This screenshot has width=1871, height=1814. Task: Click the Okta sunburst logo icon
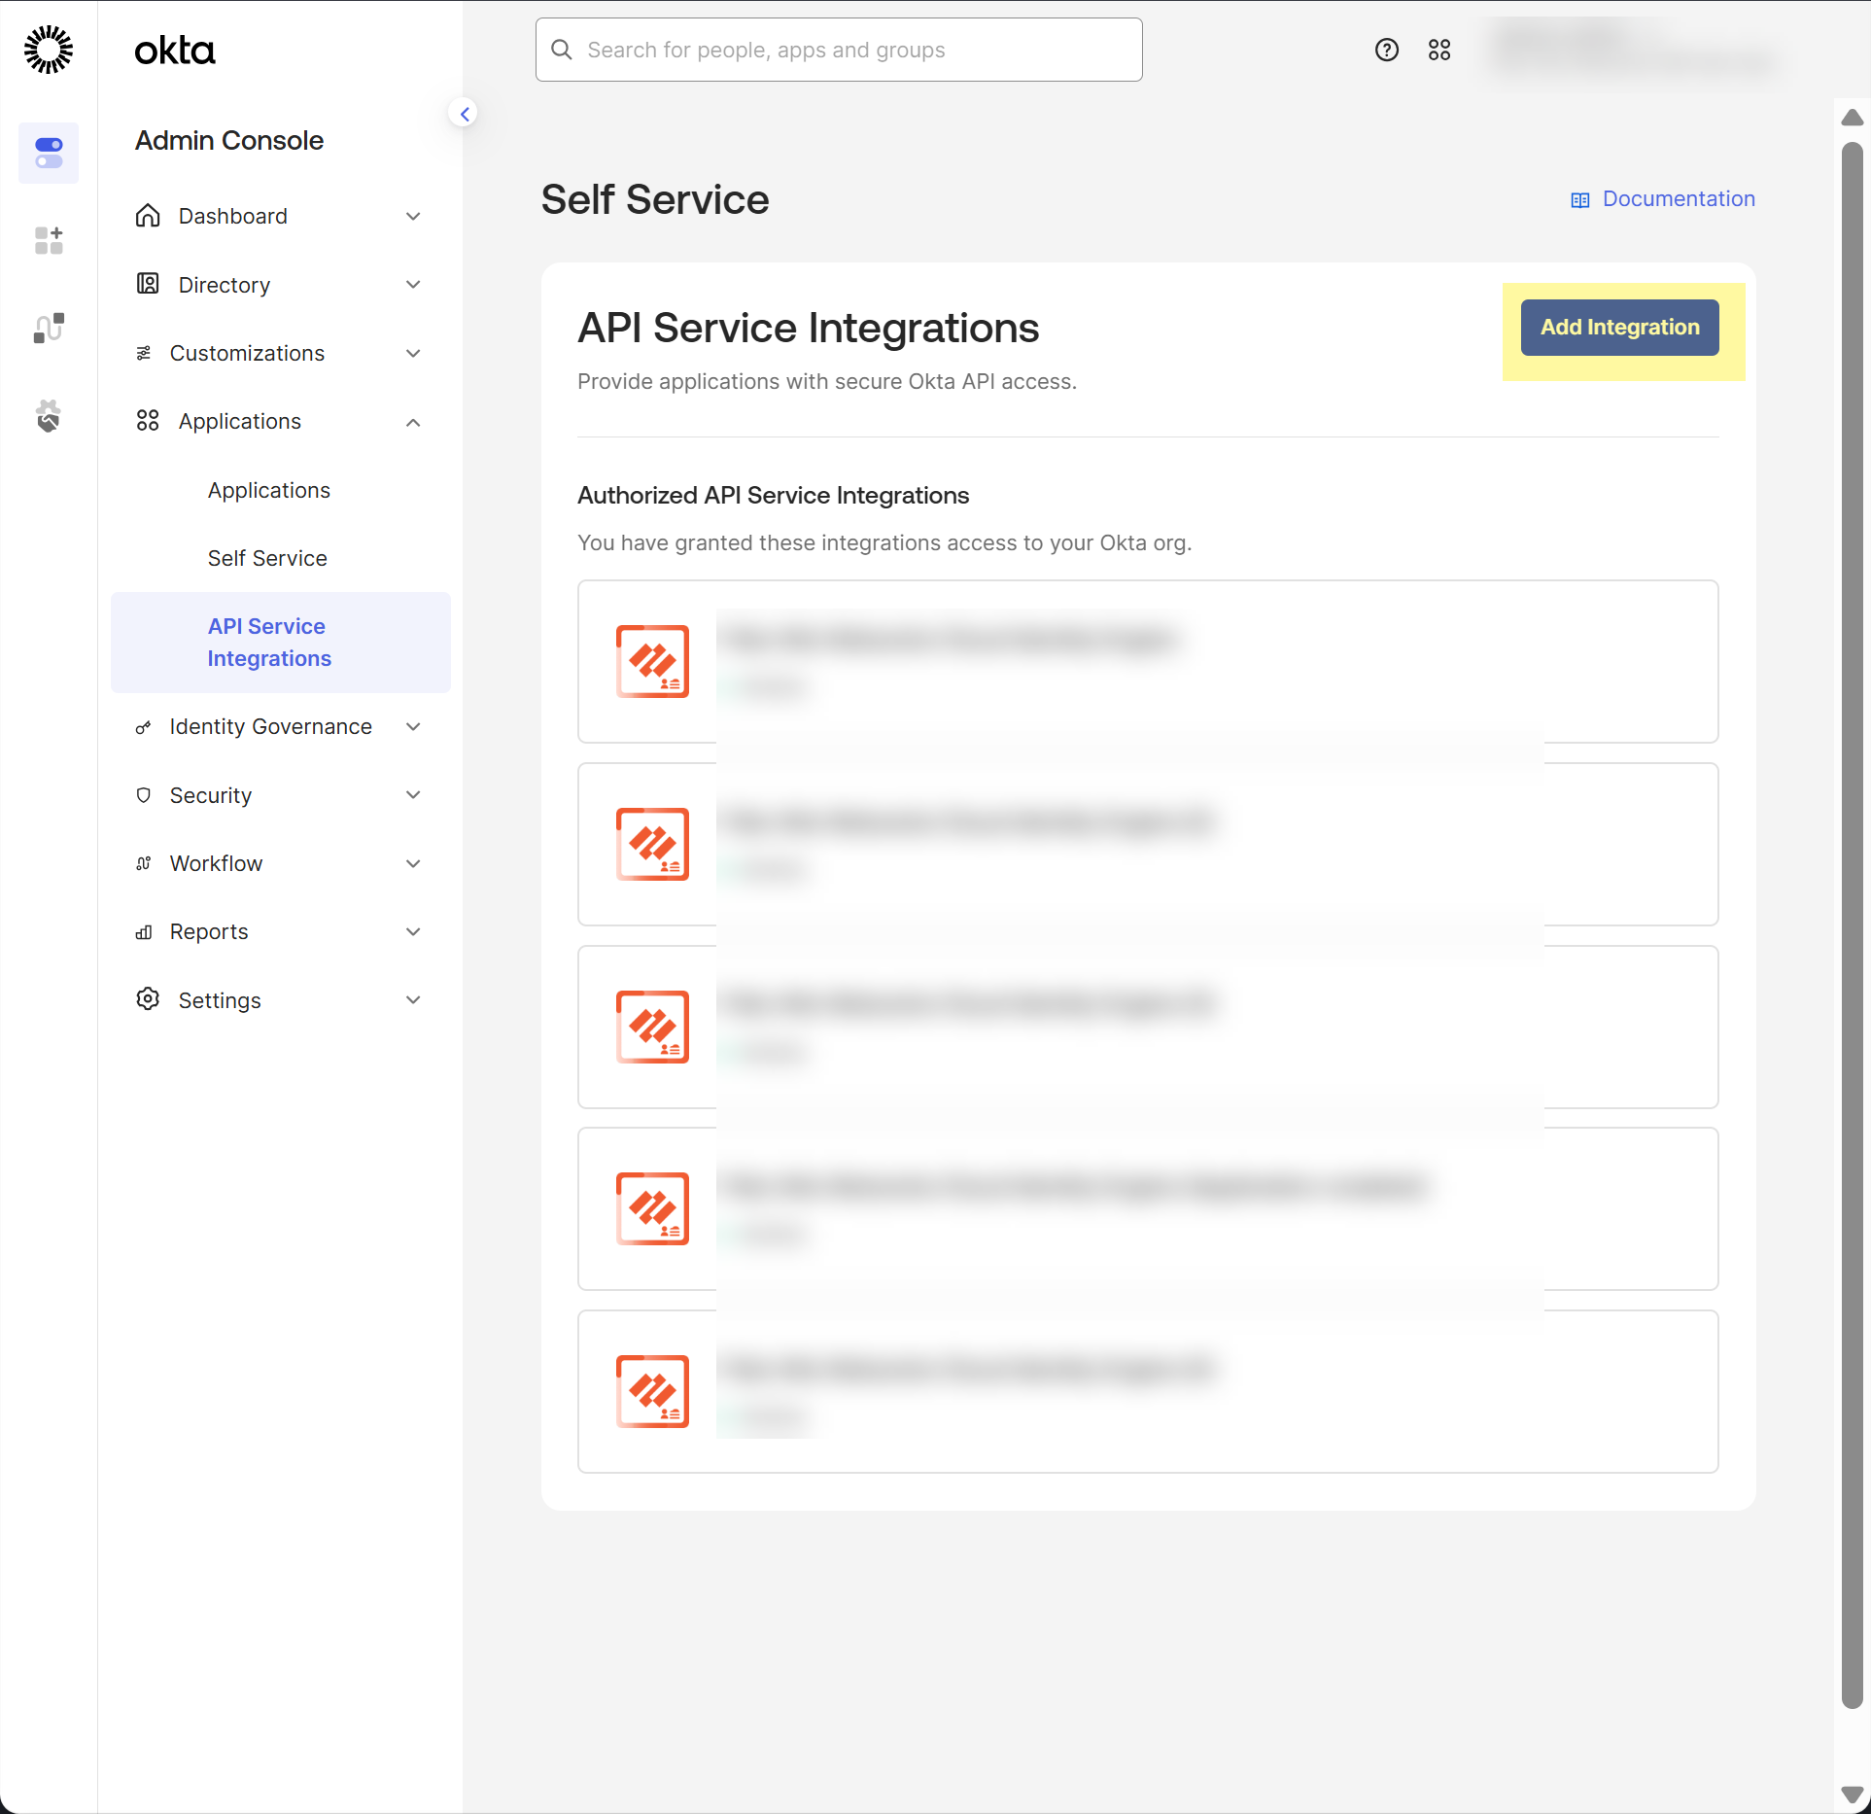[x=48, y=50]
